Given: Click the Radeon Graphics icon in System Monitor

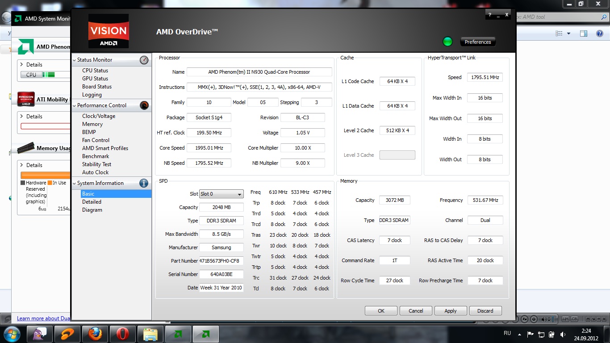Looking at the screenshot, I should point(26,99).
